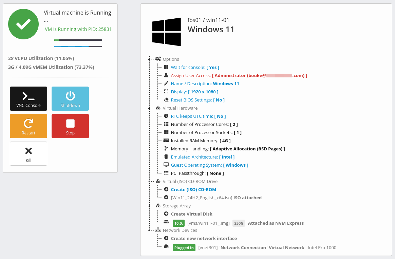This screenshot has height=259, width=395.
Task: Click the vms/win11-01_.img disk path
Action: point(208,223)
